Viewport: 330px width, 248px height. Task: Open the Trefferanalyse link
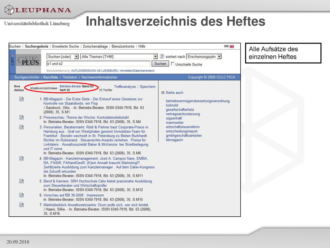click(125, 87)
